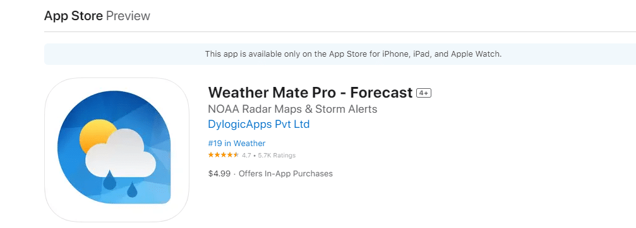This screenshot has height=228, width=636.
Task: Click the Weather Mate Pro app icon
Action: [117, 149]
